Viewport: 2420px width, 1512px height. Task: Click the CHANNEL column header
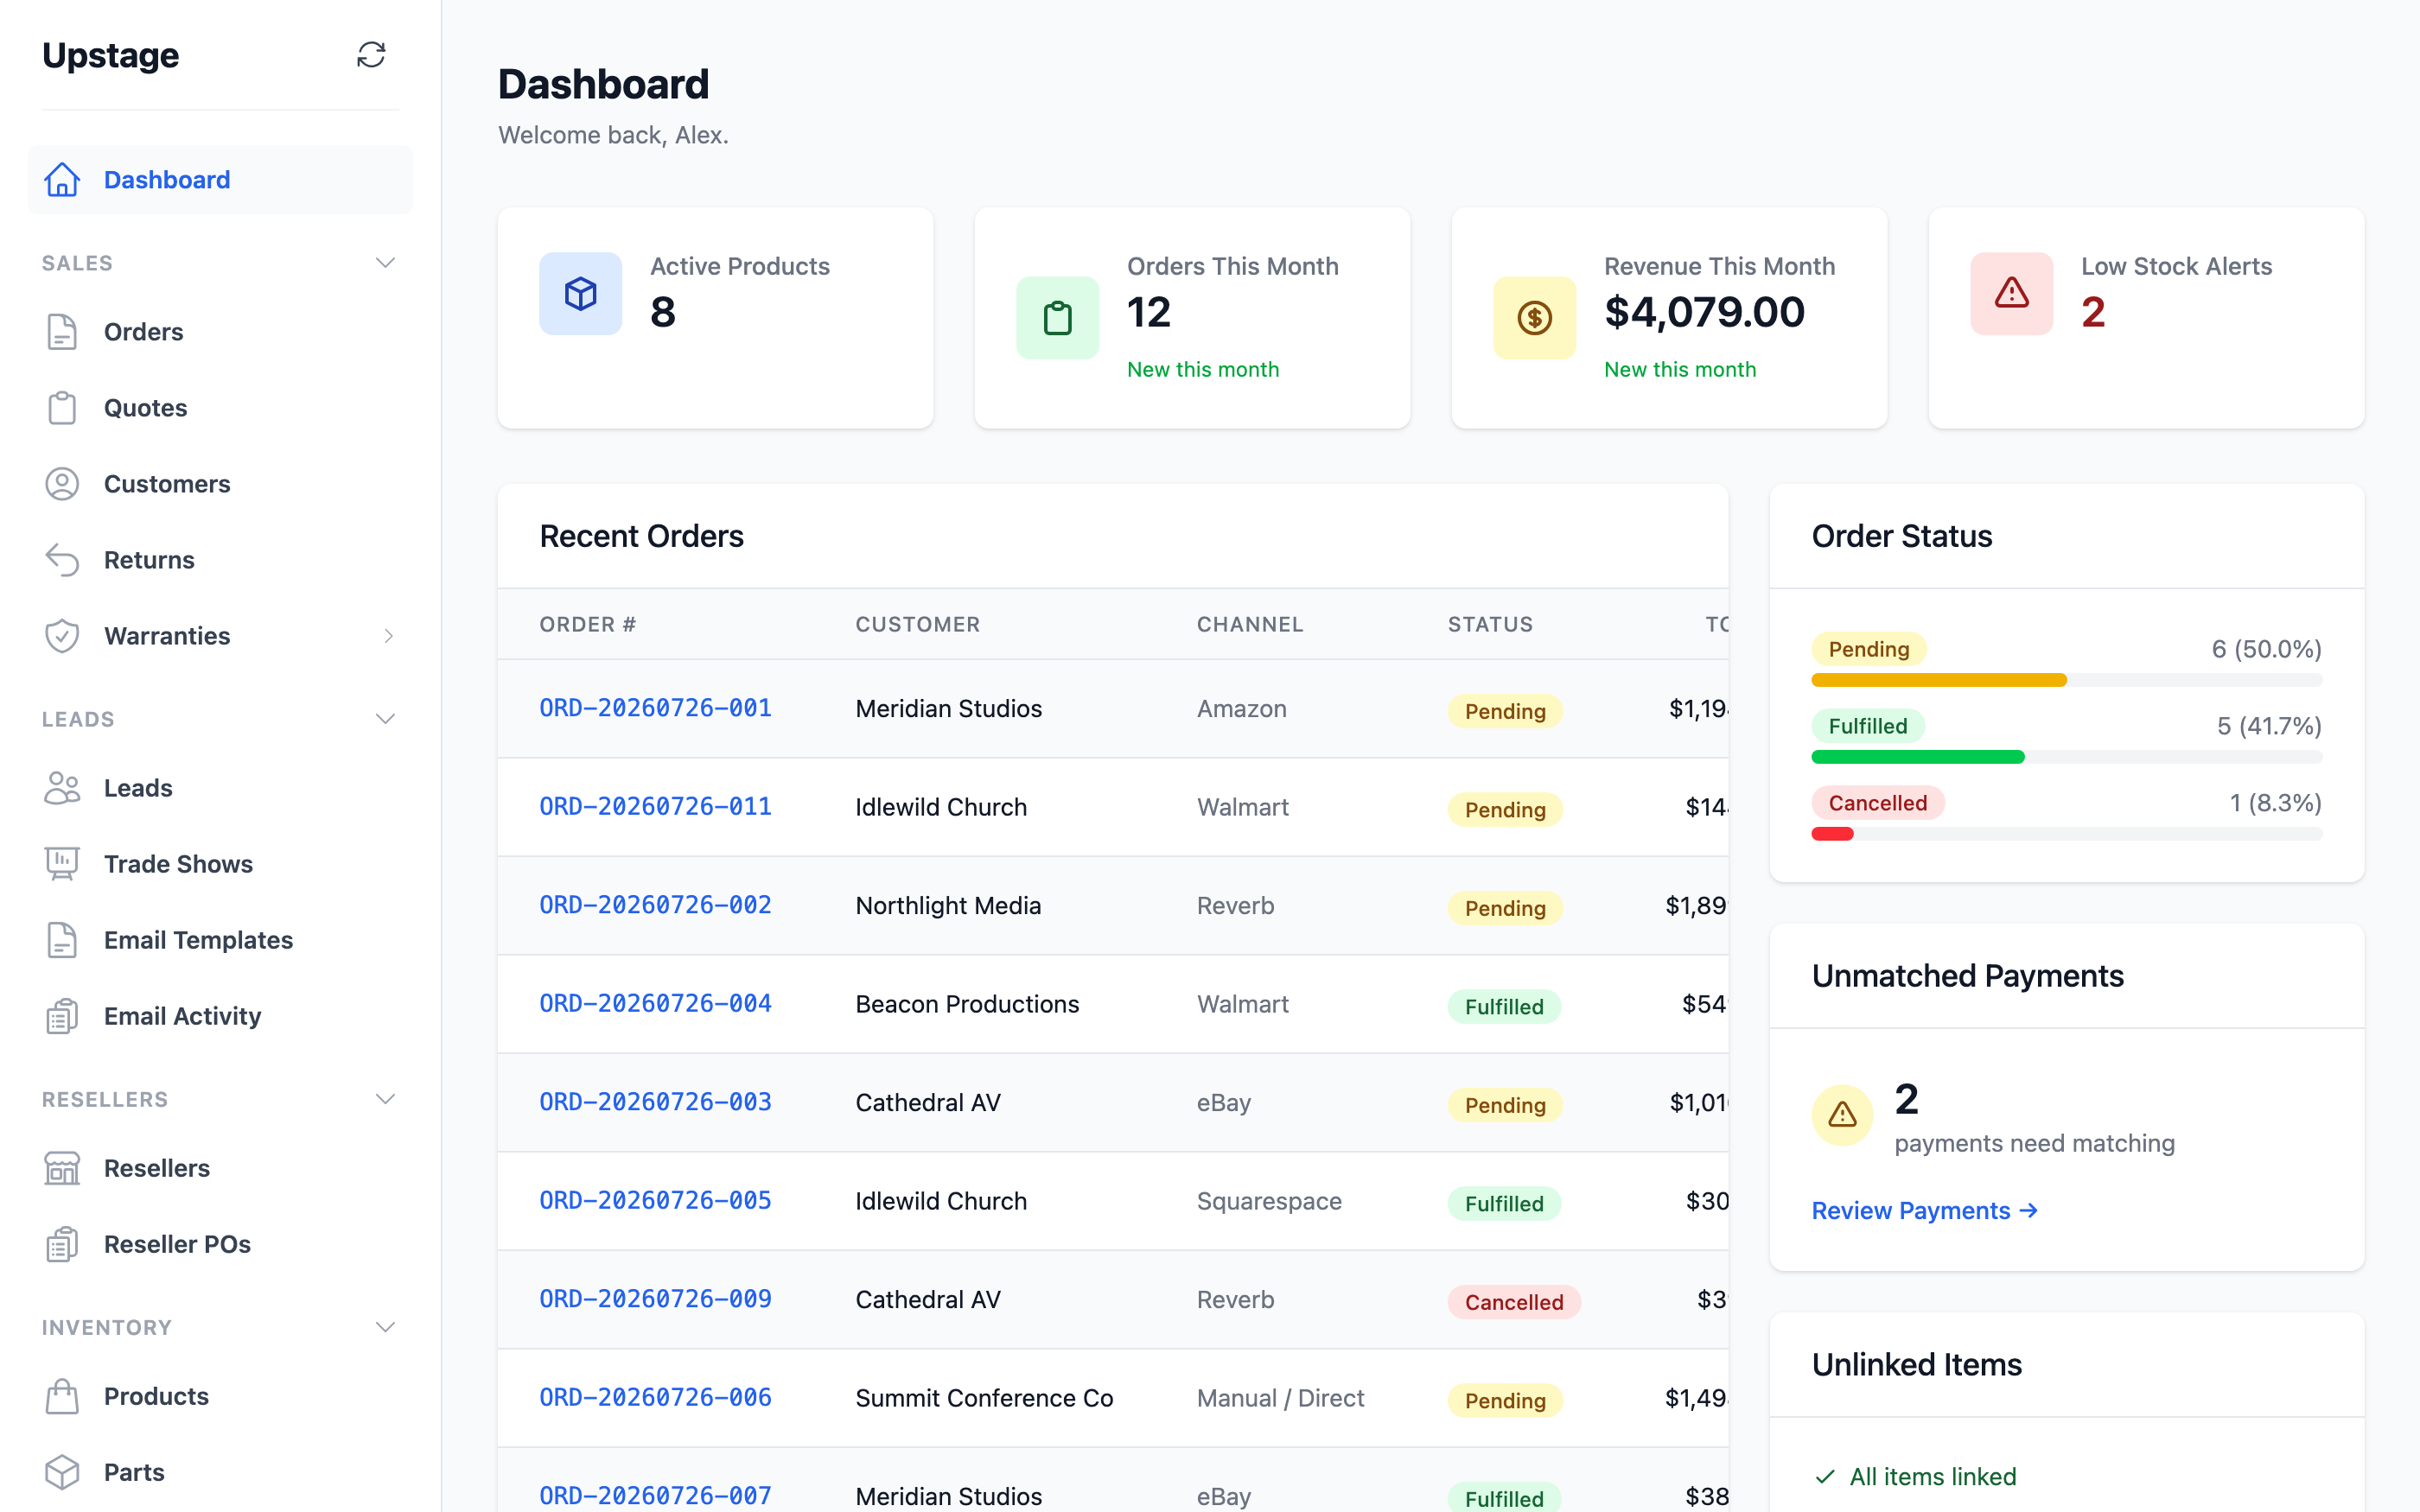[x=1250, y=624]
